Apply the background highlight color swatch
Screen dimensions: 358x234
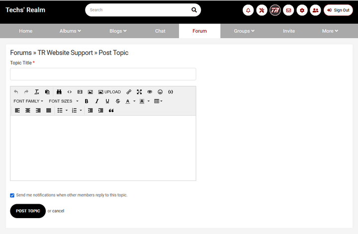click(142, 101)
